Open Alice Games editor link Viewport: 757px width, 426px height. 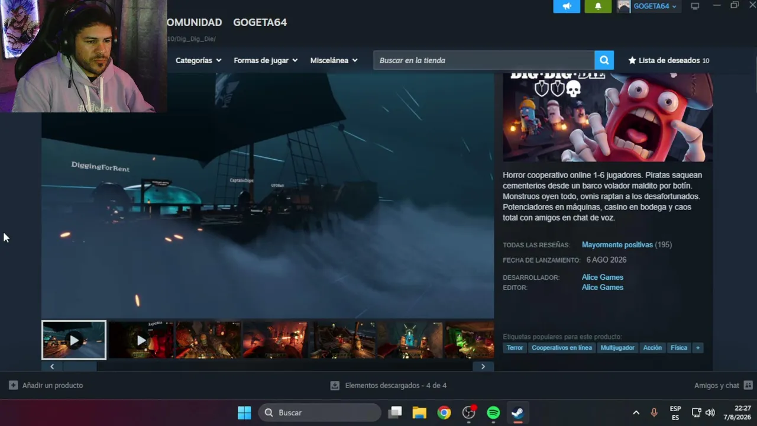point(603,288)
